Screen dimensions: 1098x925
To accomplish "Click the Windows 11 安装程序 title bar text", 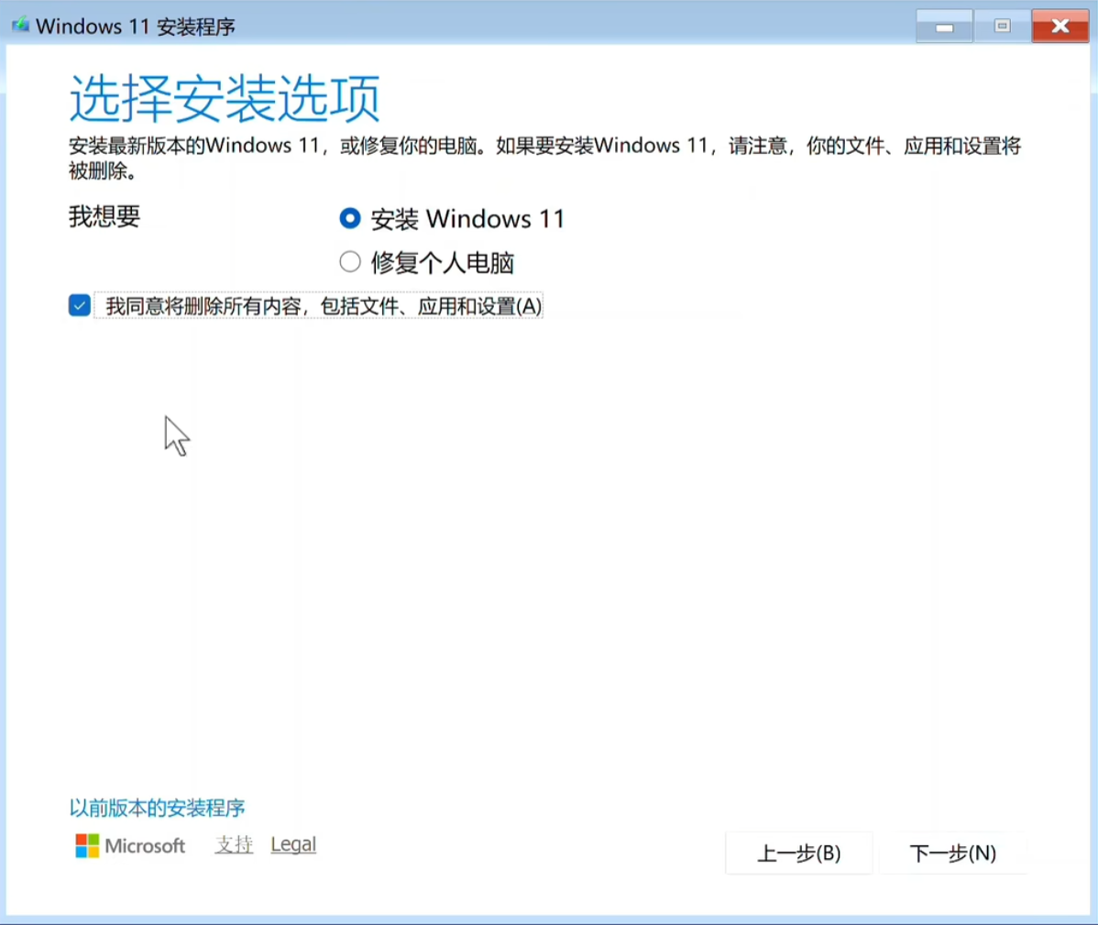I will (x=136, y=27).
